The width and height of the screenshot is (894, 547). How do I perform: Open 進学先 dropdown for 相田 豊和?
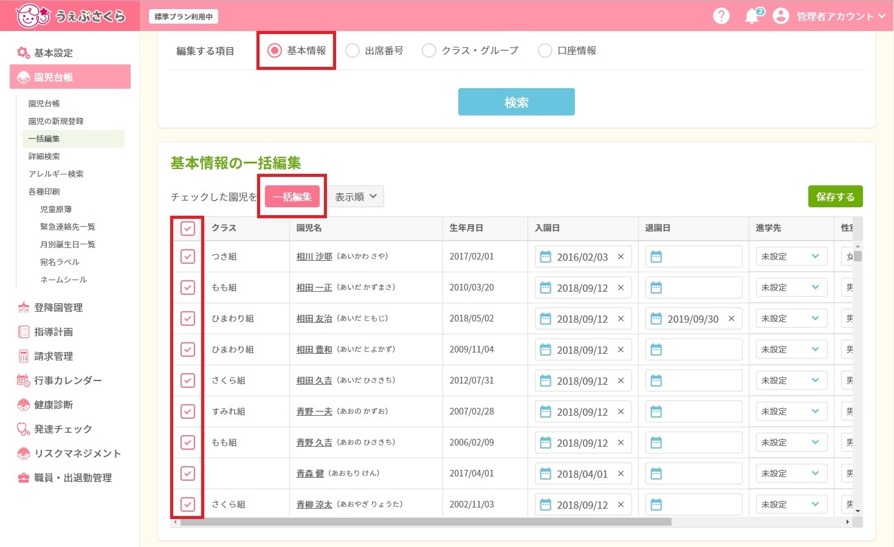point(791,349)
